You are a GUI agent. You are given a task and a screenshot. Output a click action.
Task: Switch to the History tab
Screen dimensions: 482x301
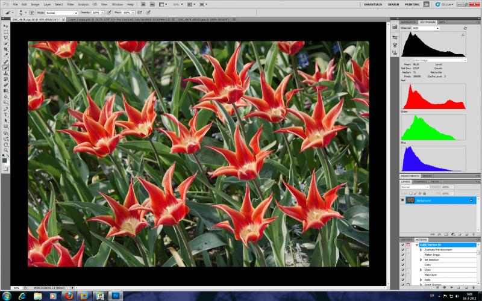(407, 240)
